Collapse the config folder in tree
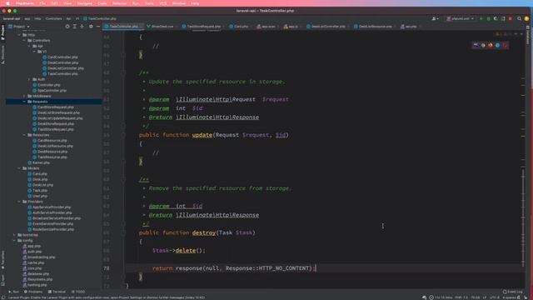533x300 pixels. coord(14,241)
